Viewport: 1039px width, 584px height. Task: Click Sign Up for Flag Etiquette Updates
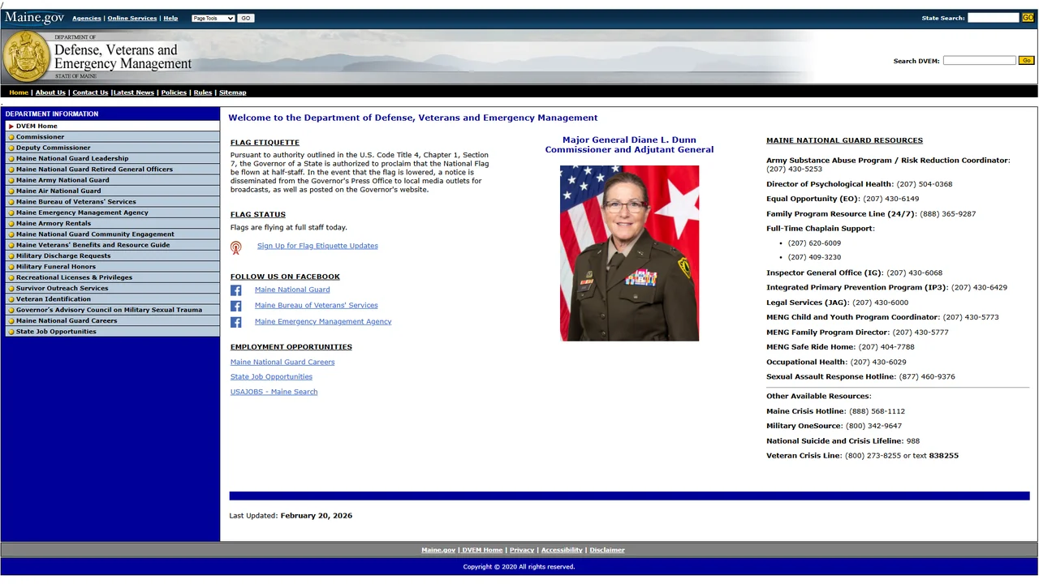[x=317, y=246]
